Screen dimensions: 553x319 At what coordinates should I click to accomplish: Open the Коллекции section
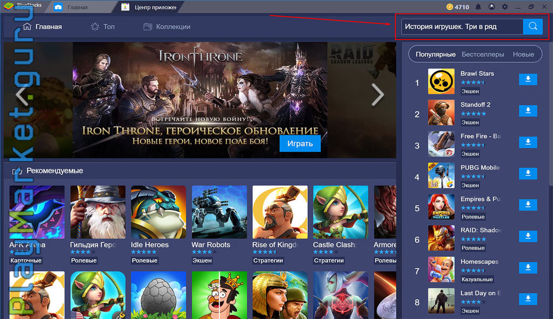coord(167,26)
